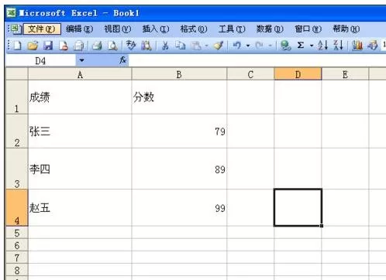Select column A header
The width and height of the screenshot is (386, 280).
click(x=80, y=74)
